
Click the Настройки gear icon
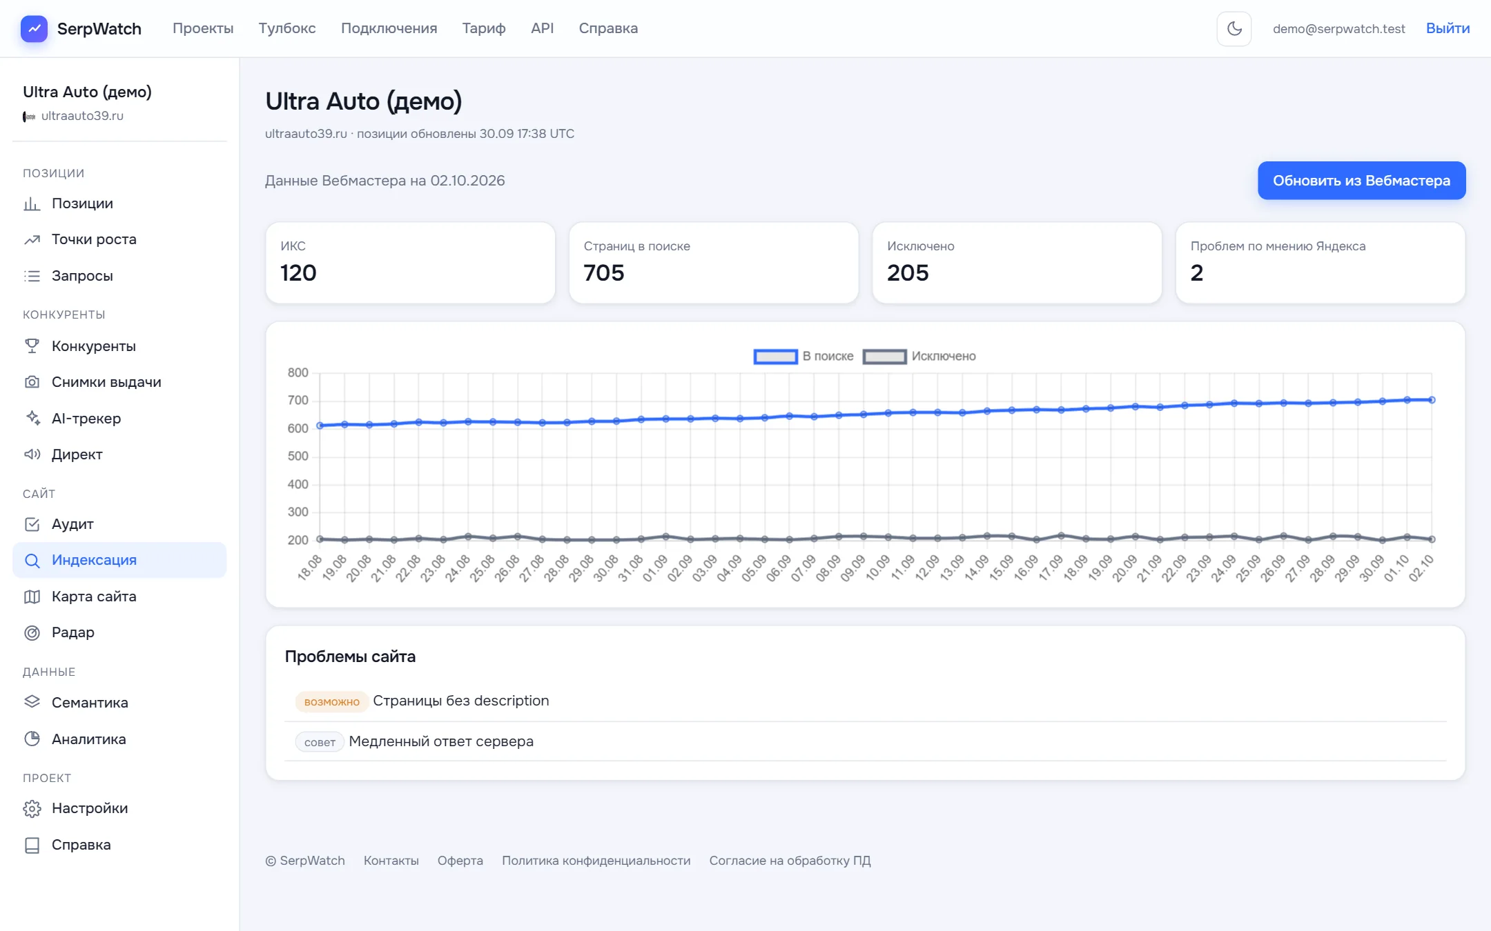pos(32,808)
